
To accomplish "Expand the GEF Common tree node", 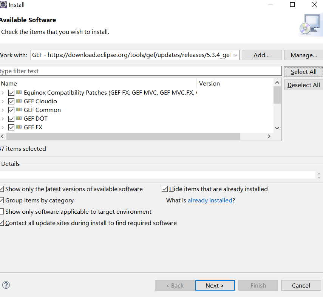I will (3, 110).
